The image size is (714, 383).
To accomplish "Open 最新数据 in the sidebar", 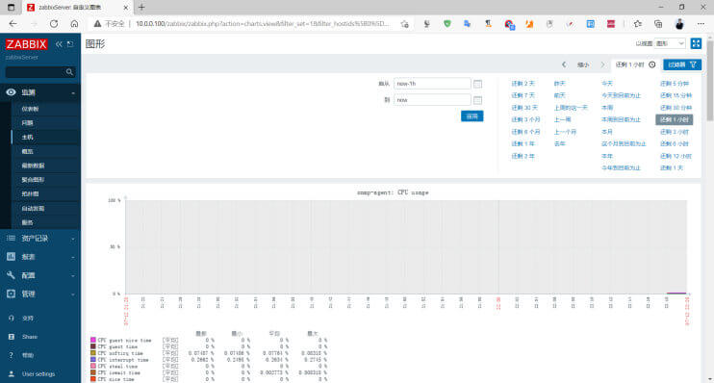I will (33, 166).
